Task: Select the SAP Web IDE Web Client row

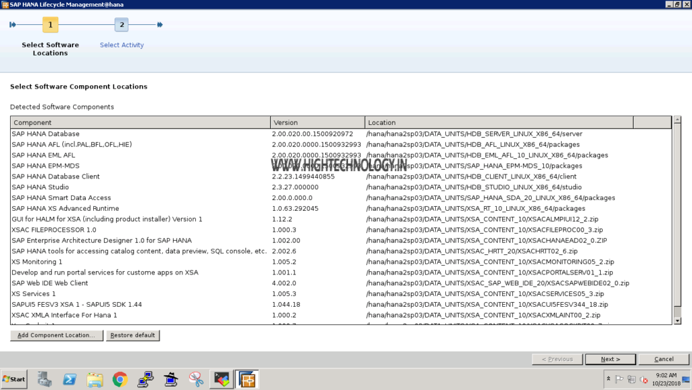Action: click(341, 283)
